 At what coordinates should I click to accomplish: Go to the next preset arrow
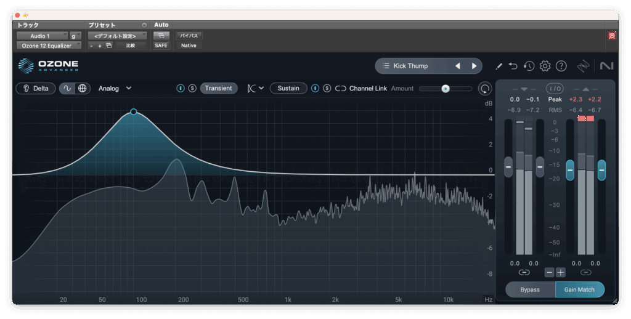[474, 66]
